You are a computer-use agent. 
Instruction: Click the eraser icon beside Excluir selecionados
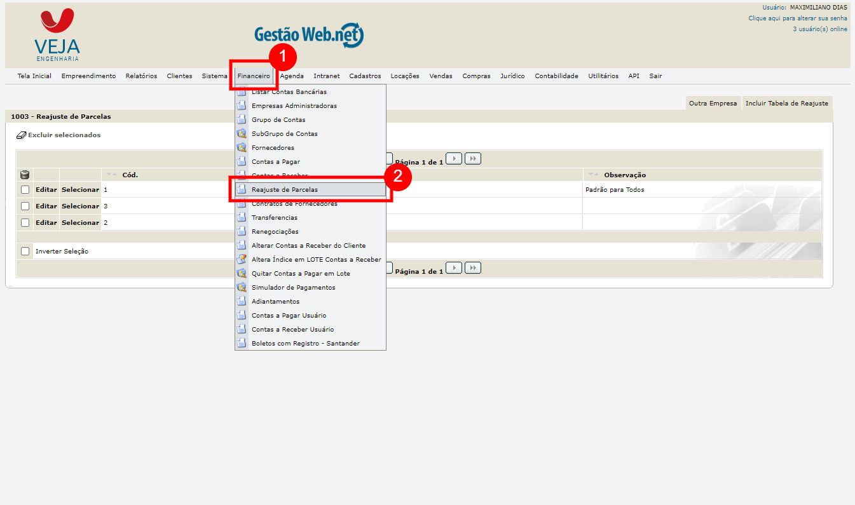click(x=21, y=135)
